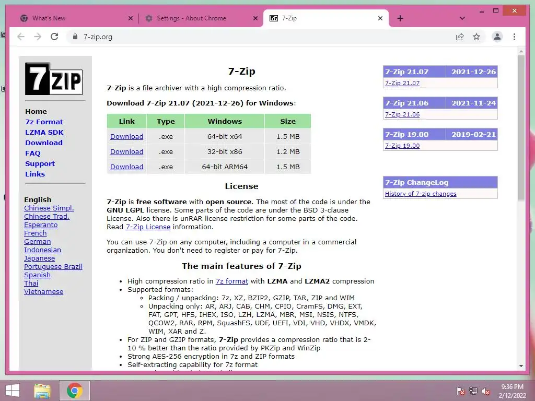Switch language to Esperanto
Image resolution: width=535 pixels, height=401 pixels.
[41, 225]
